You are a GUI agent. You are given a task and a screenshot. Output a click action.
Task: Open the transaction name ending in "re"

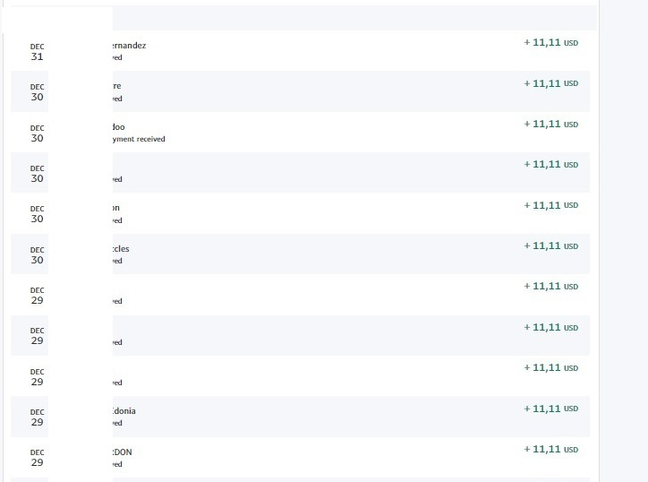pyautogui.click(x=117, y=86)
